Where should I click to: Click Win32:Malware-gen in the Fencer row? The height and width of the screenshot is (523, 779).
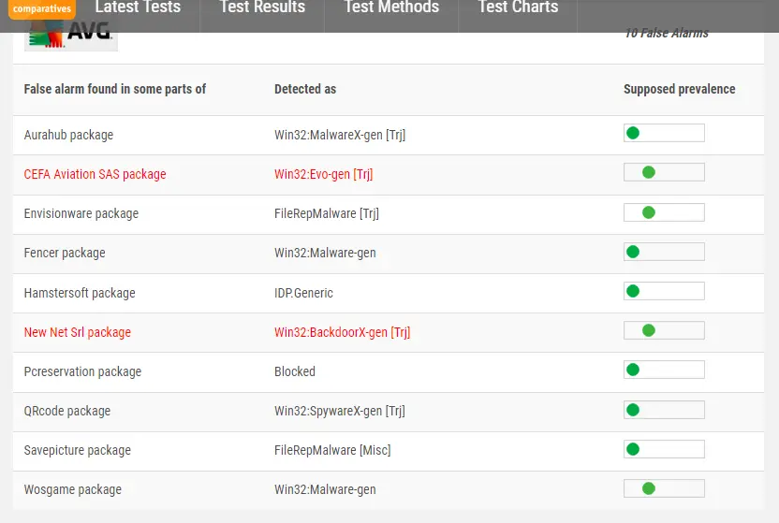pyautogui.click(x=325, y=253)
